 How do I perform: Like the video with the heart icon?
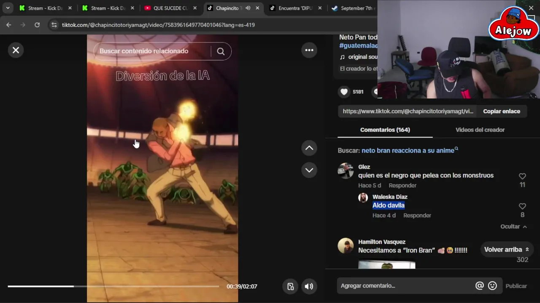point(344,92)
